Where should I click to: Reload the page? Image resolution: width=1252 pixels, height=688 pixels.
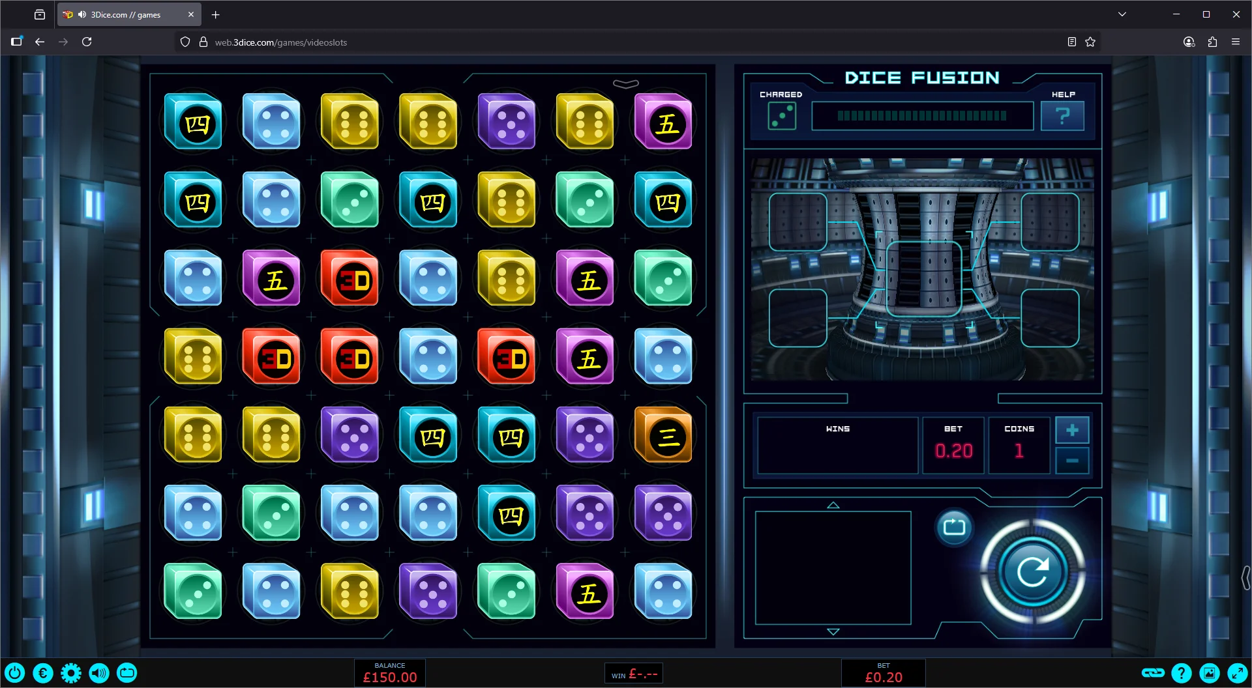point(87,42)
